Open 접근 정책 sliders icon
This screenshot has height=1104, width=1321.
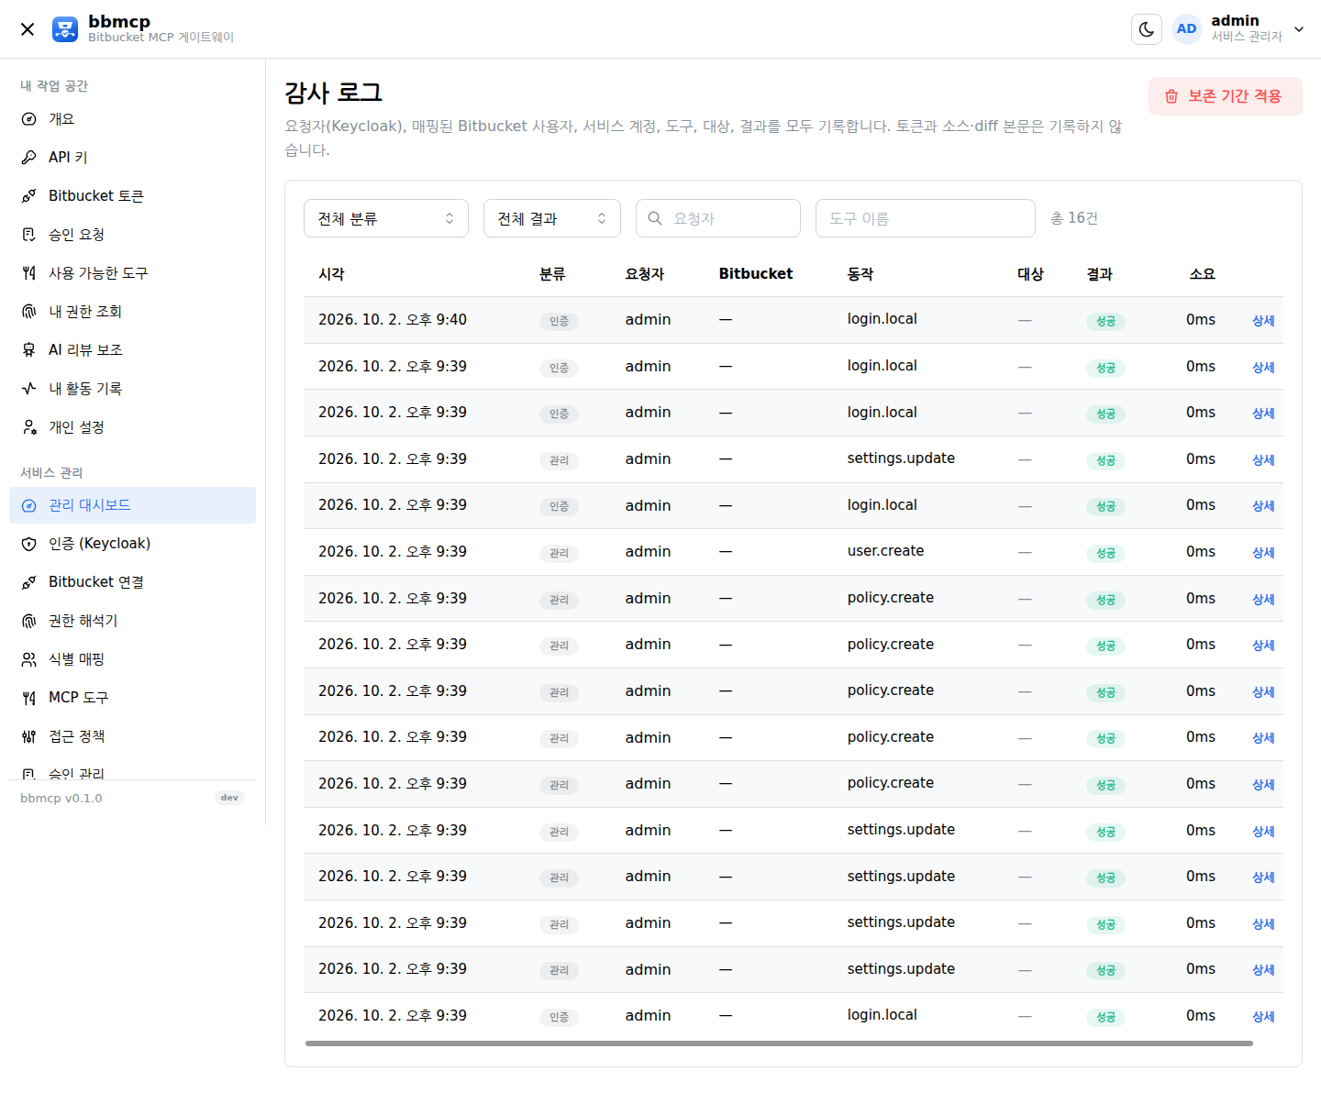[29, 736]
